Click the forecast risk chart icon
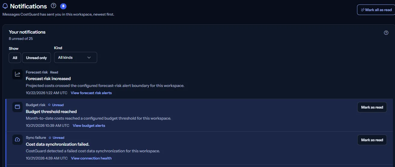Screen dimensions: 395x167 click(17, 74)
